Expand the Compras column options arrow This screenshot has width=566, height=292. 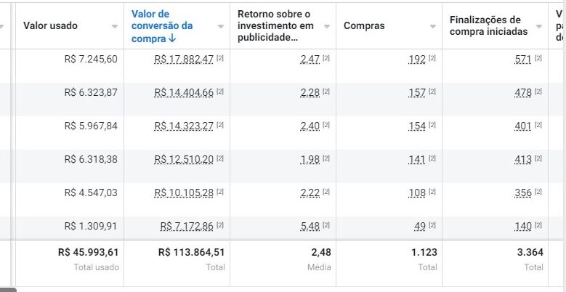432,26
